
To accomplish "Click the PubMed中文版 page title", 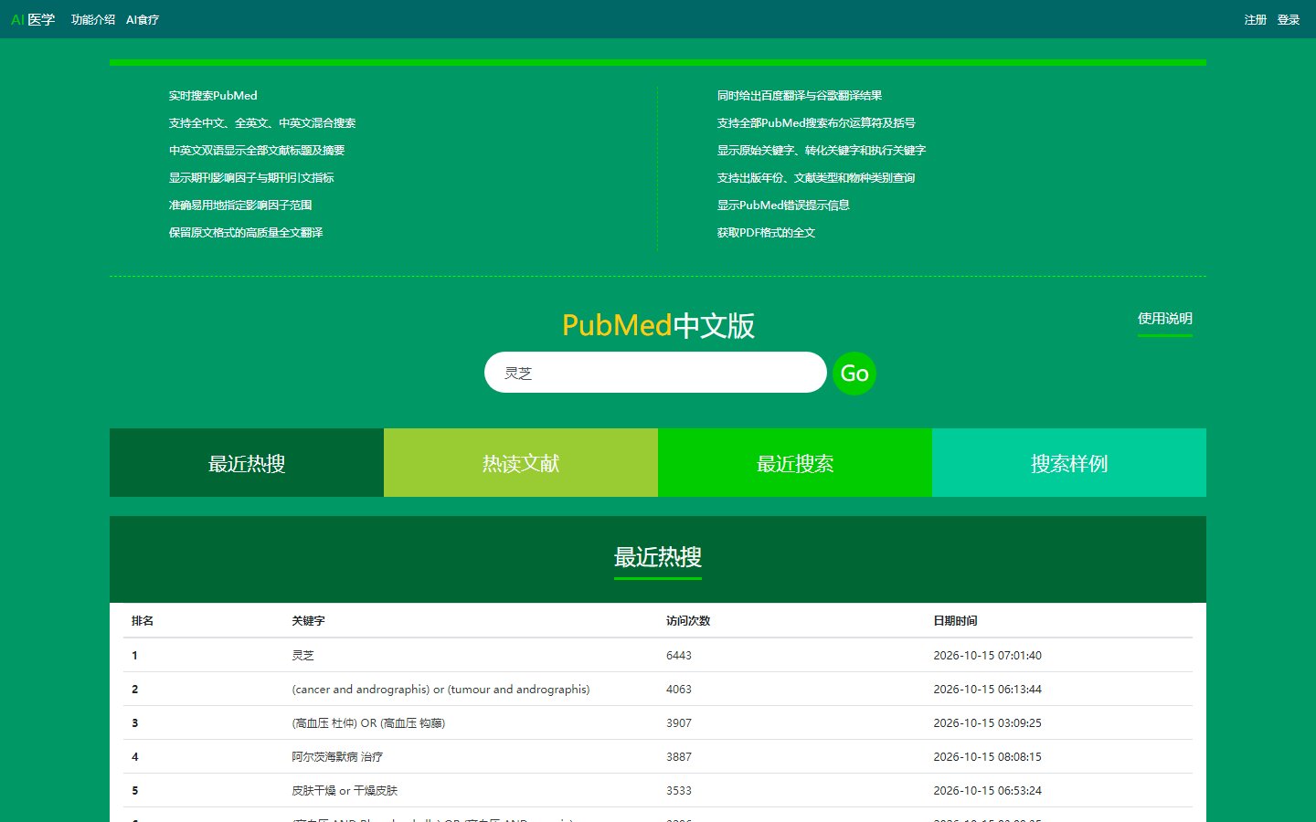I will pyautogui.click(x=658, y=325).
